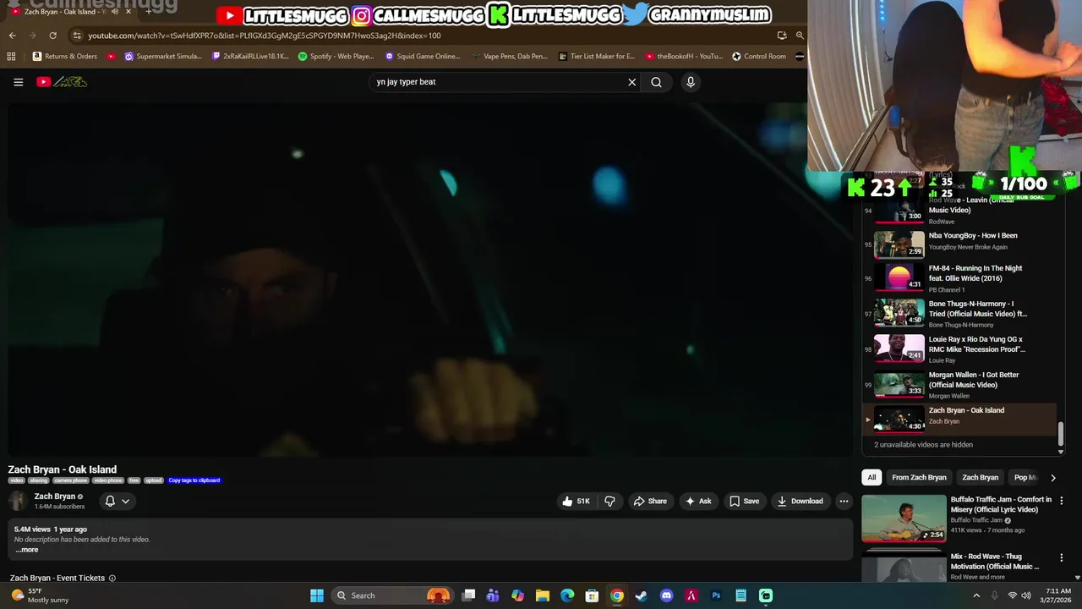Open Steam from the taskbar
Viewport: 1082px width, 609px height.
pos(642,595)
